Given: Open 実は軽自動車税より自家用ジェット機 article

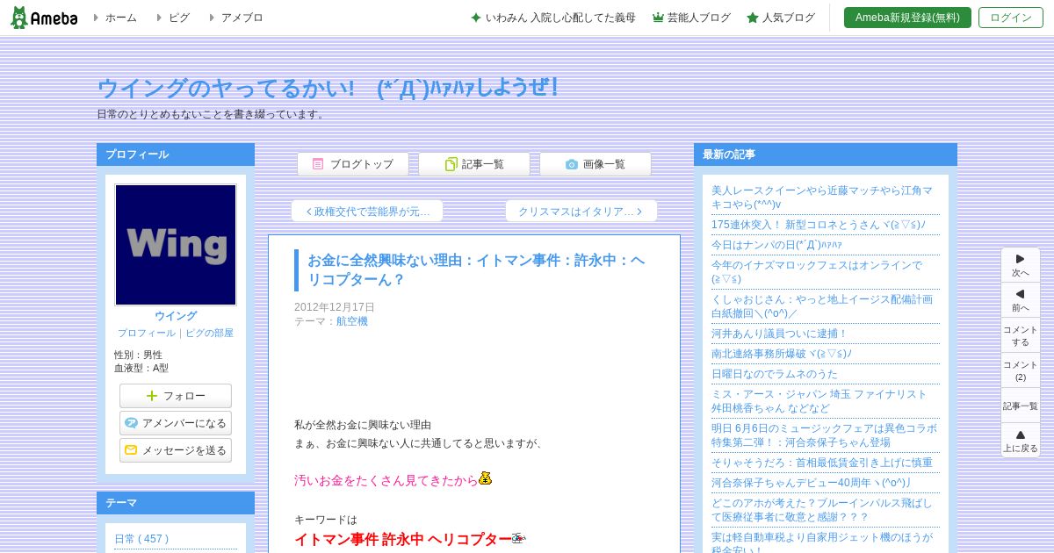Looking at the screenshot, I should [x=822, y=543].
